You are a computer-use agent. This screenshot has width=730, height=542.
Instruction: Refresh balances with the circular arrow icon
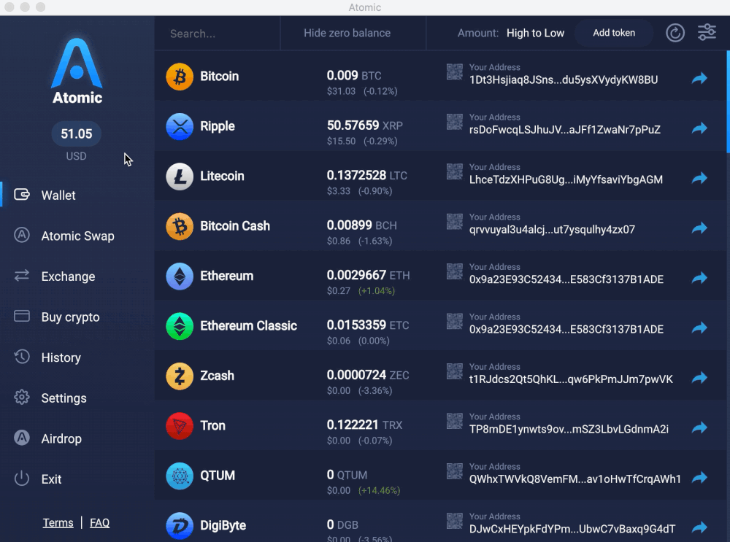[x=675, y=33]
